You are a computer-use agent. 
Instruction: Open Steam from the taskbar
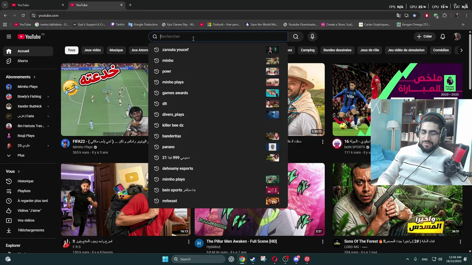[x=253, y=259]
